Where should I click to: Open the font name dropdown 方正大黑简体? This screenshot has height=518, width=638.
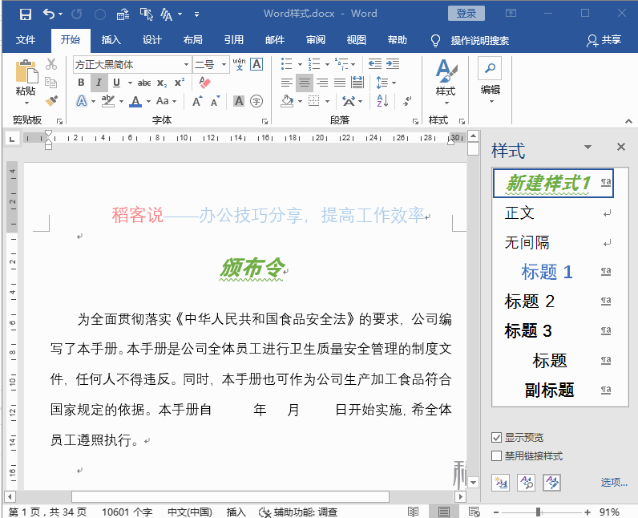coord(185,65)
